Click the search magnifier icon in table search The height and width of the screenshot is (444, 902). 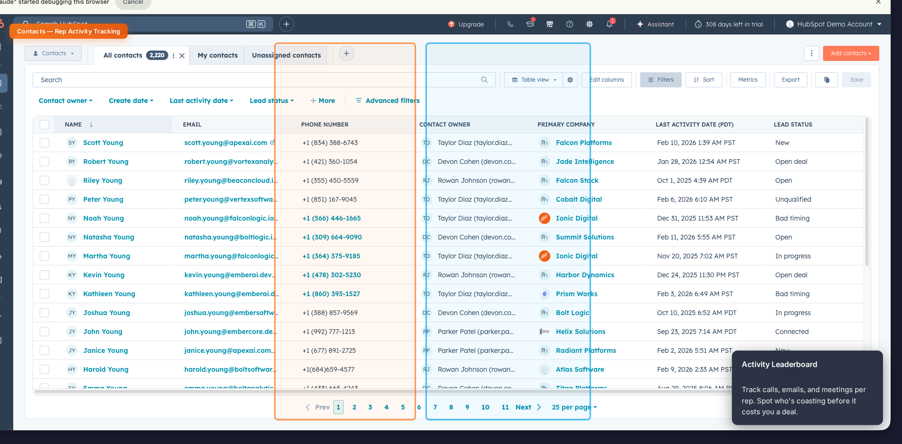click(x=485, y=80)
